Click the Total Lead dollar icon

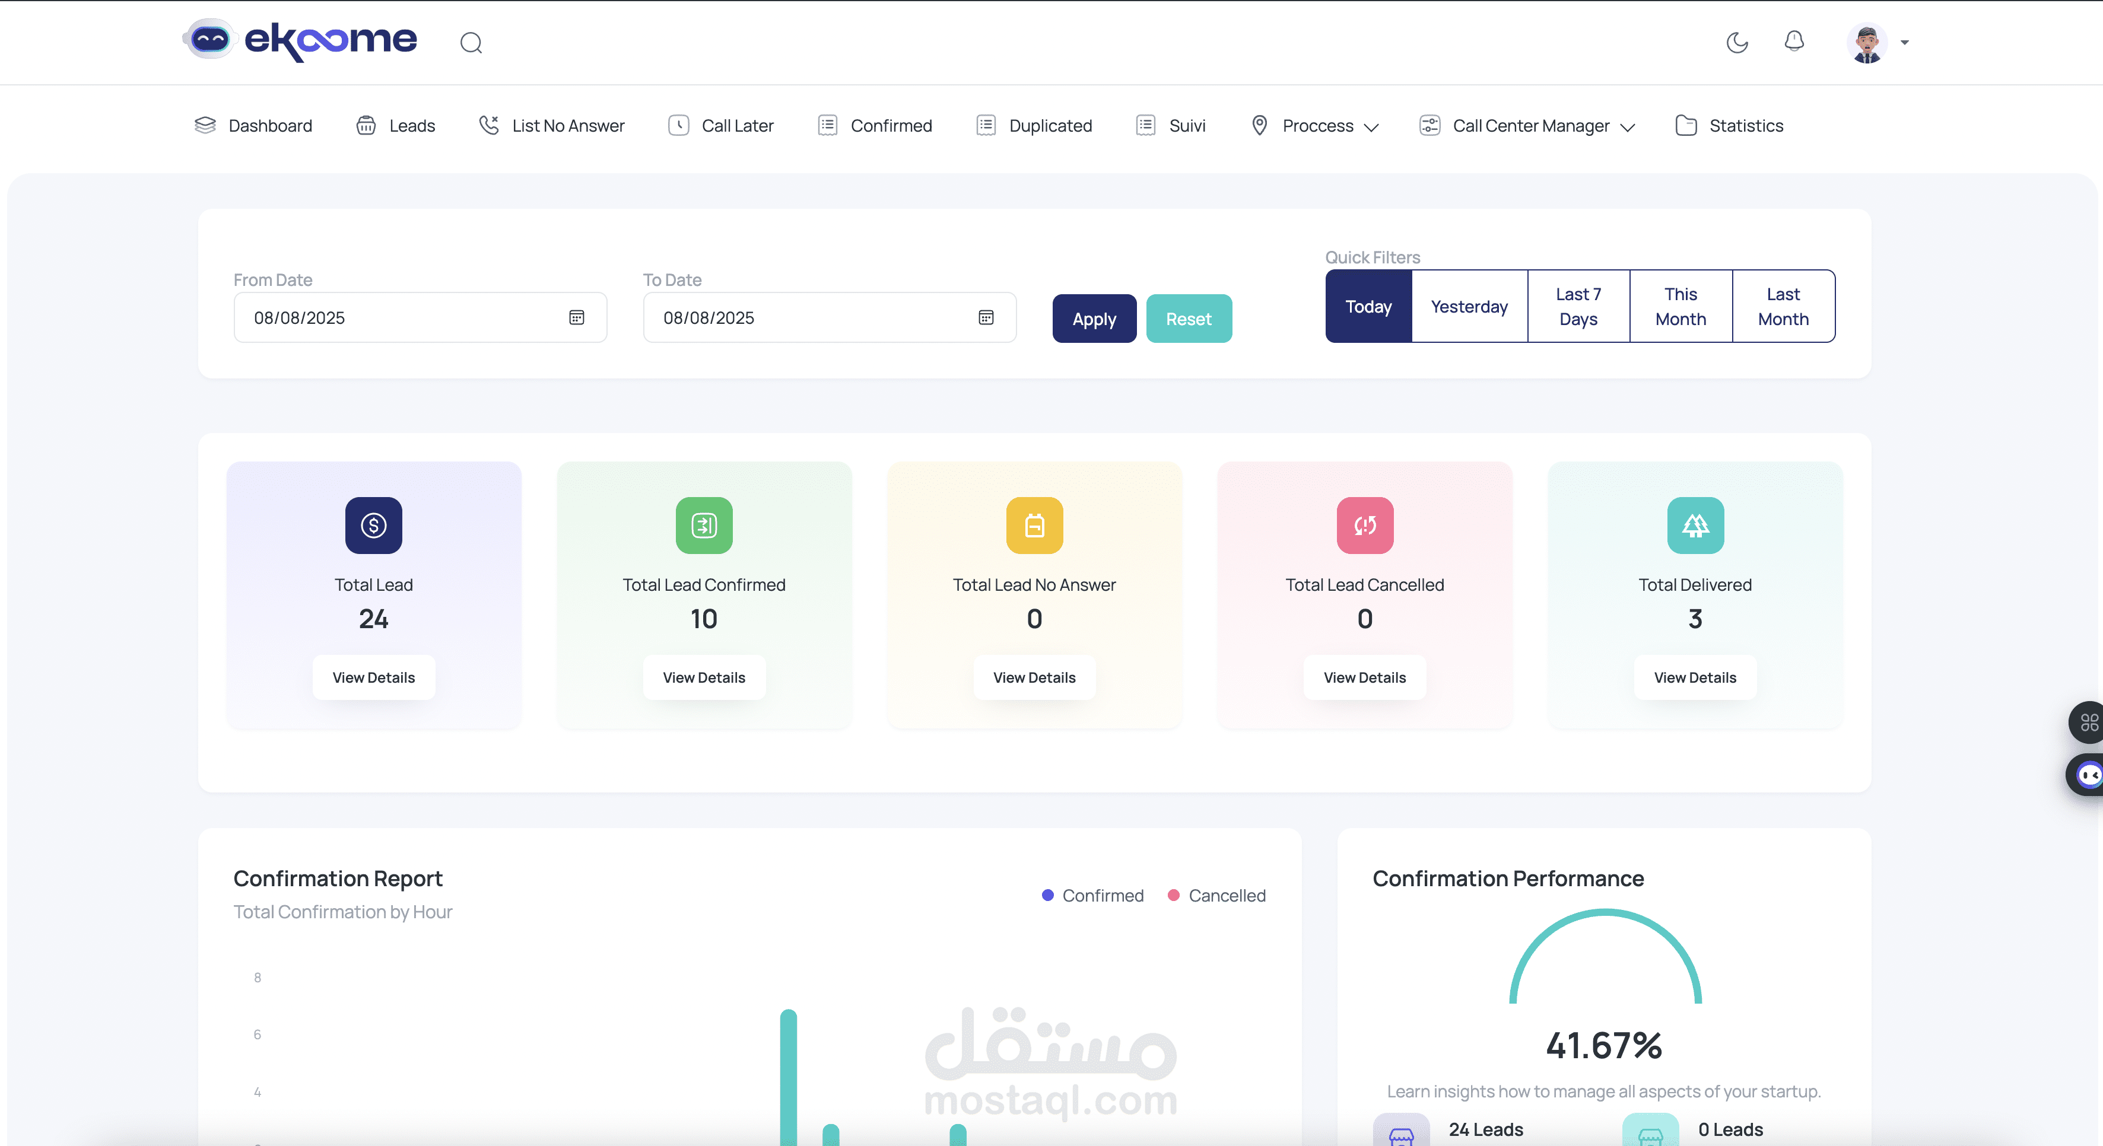(374, 526)
